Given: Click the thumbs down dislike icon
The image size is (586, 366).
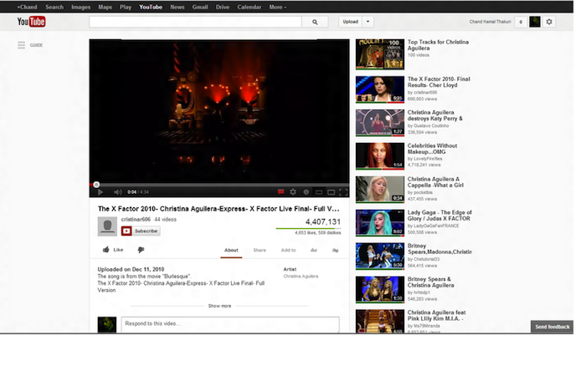Looking at the screenshot, I should tap(141, 249).
